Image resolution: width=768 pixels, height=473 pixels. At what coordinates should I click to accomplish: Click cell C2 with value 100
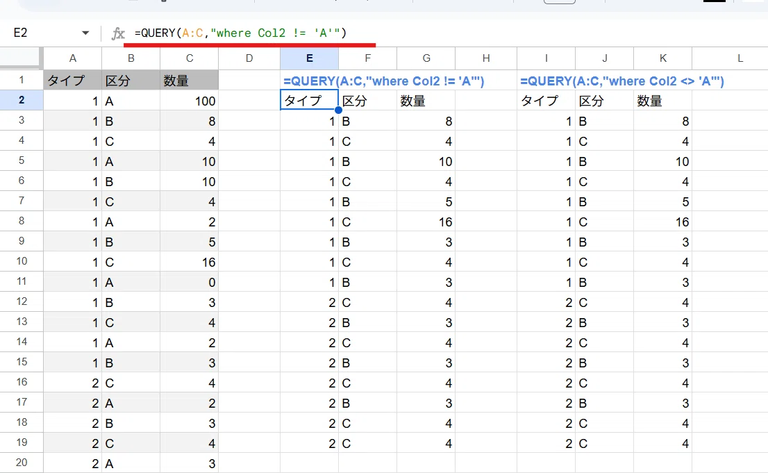tap(189, 101)
